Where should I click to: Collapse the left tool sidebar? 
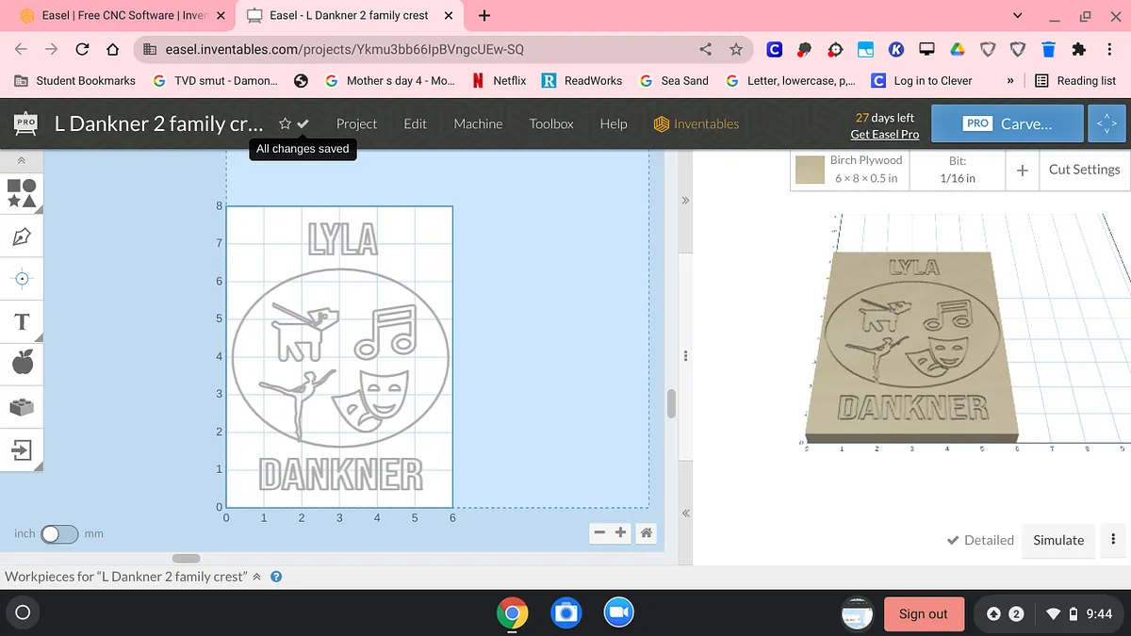21,161
